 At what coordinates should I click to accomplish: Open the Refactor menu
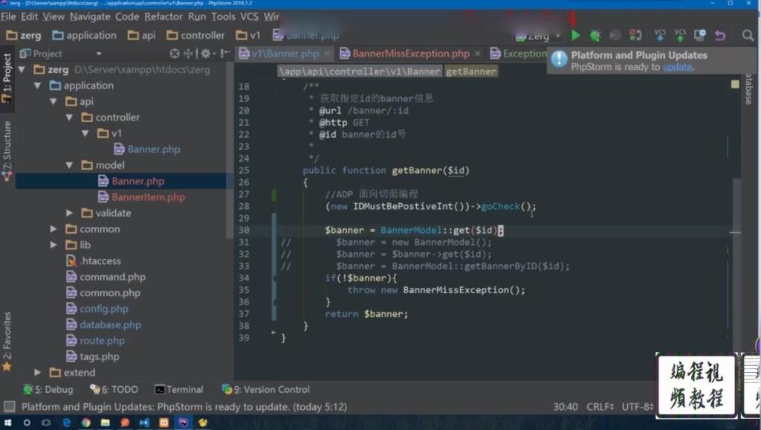(x=163, y=16)
